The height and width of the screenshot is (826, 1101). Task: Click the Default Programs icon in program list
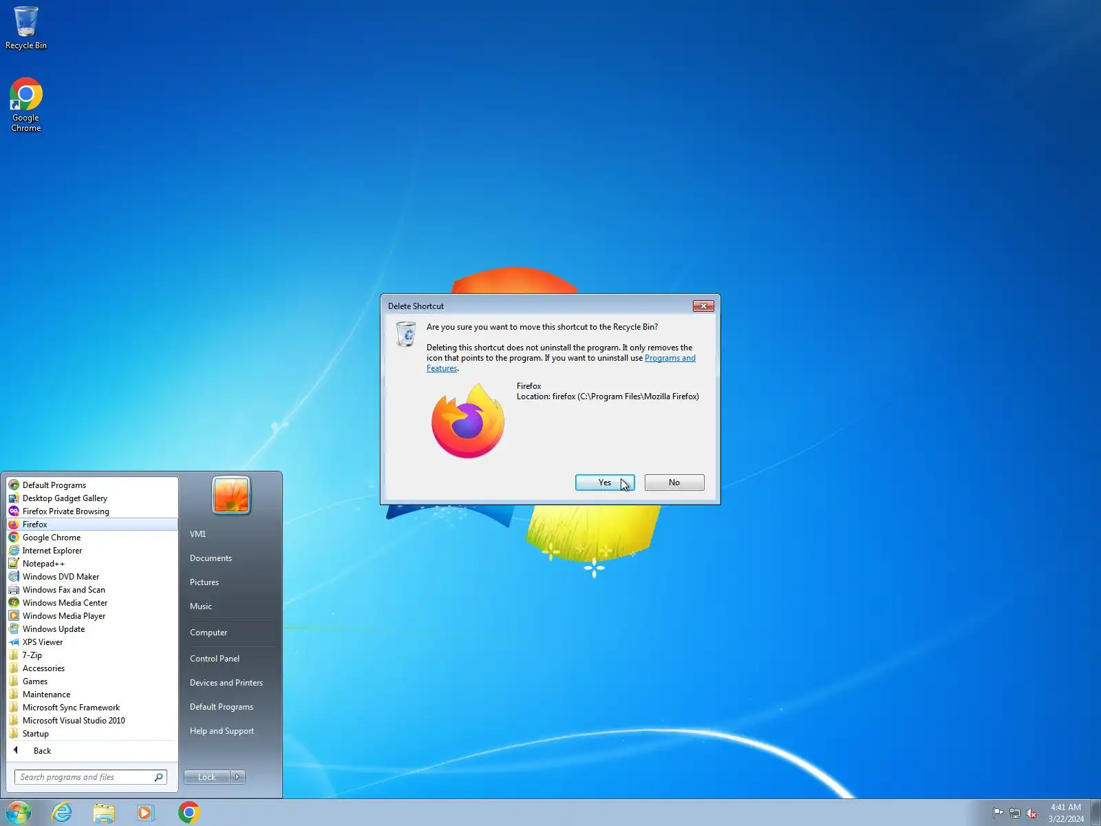click(x=14, y=485)
